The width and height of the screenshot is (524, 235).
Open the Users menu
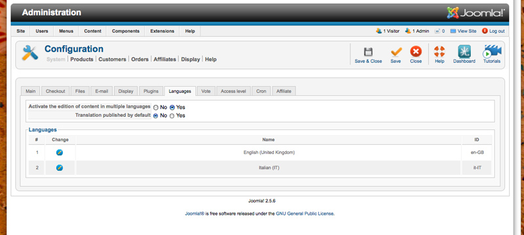point(42,31)
